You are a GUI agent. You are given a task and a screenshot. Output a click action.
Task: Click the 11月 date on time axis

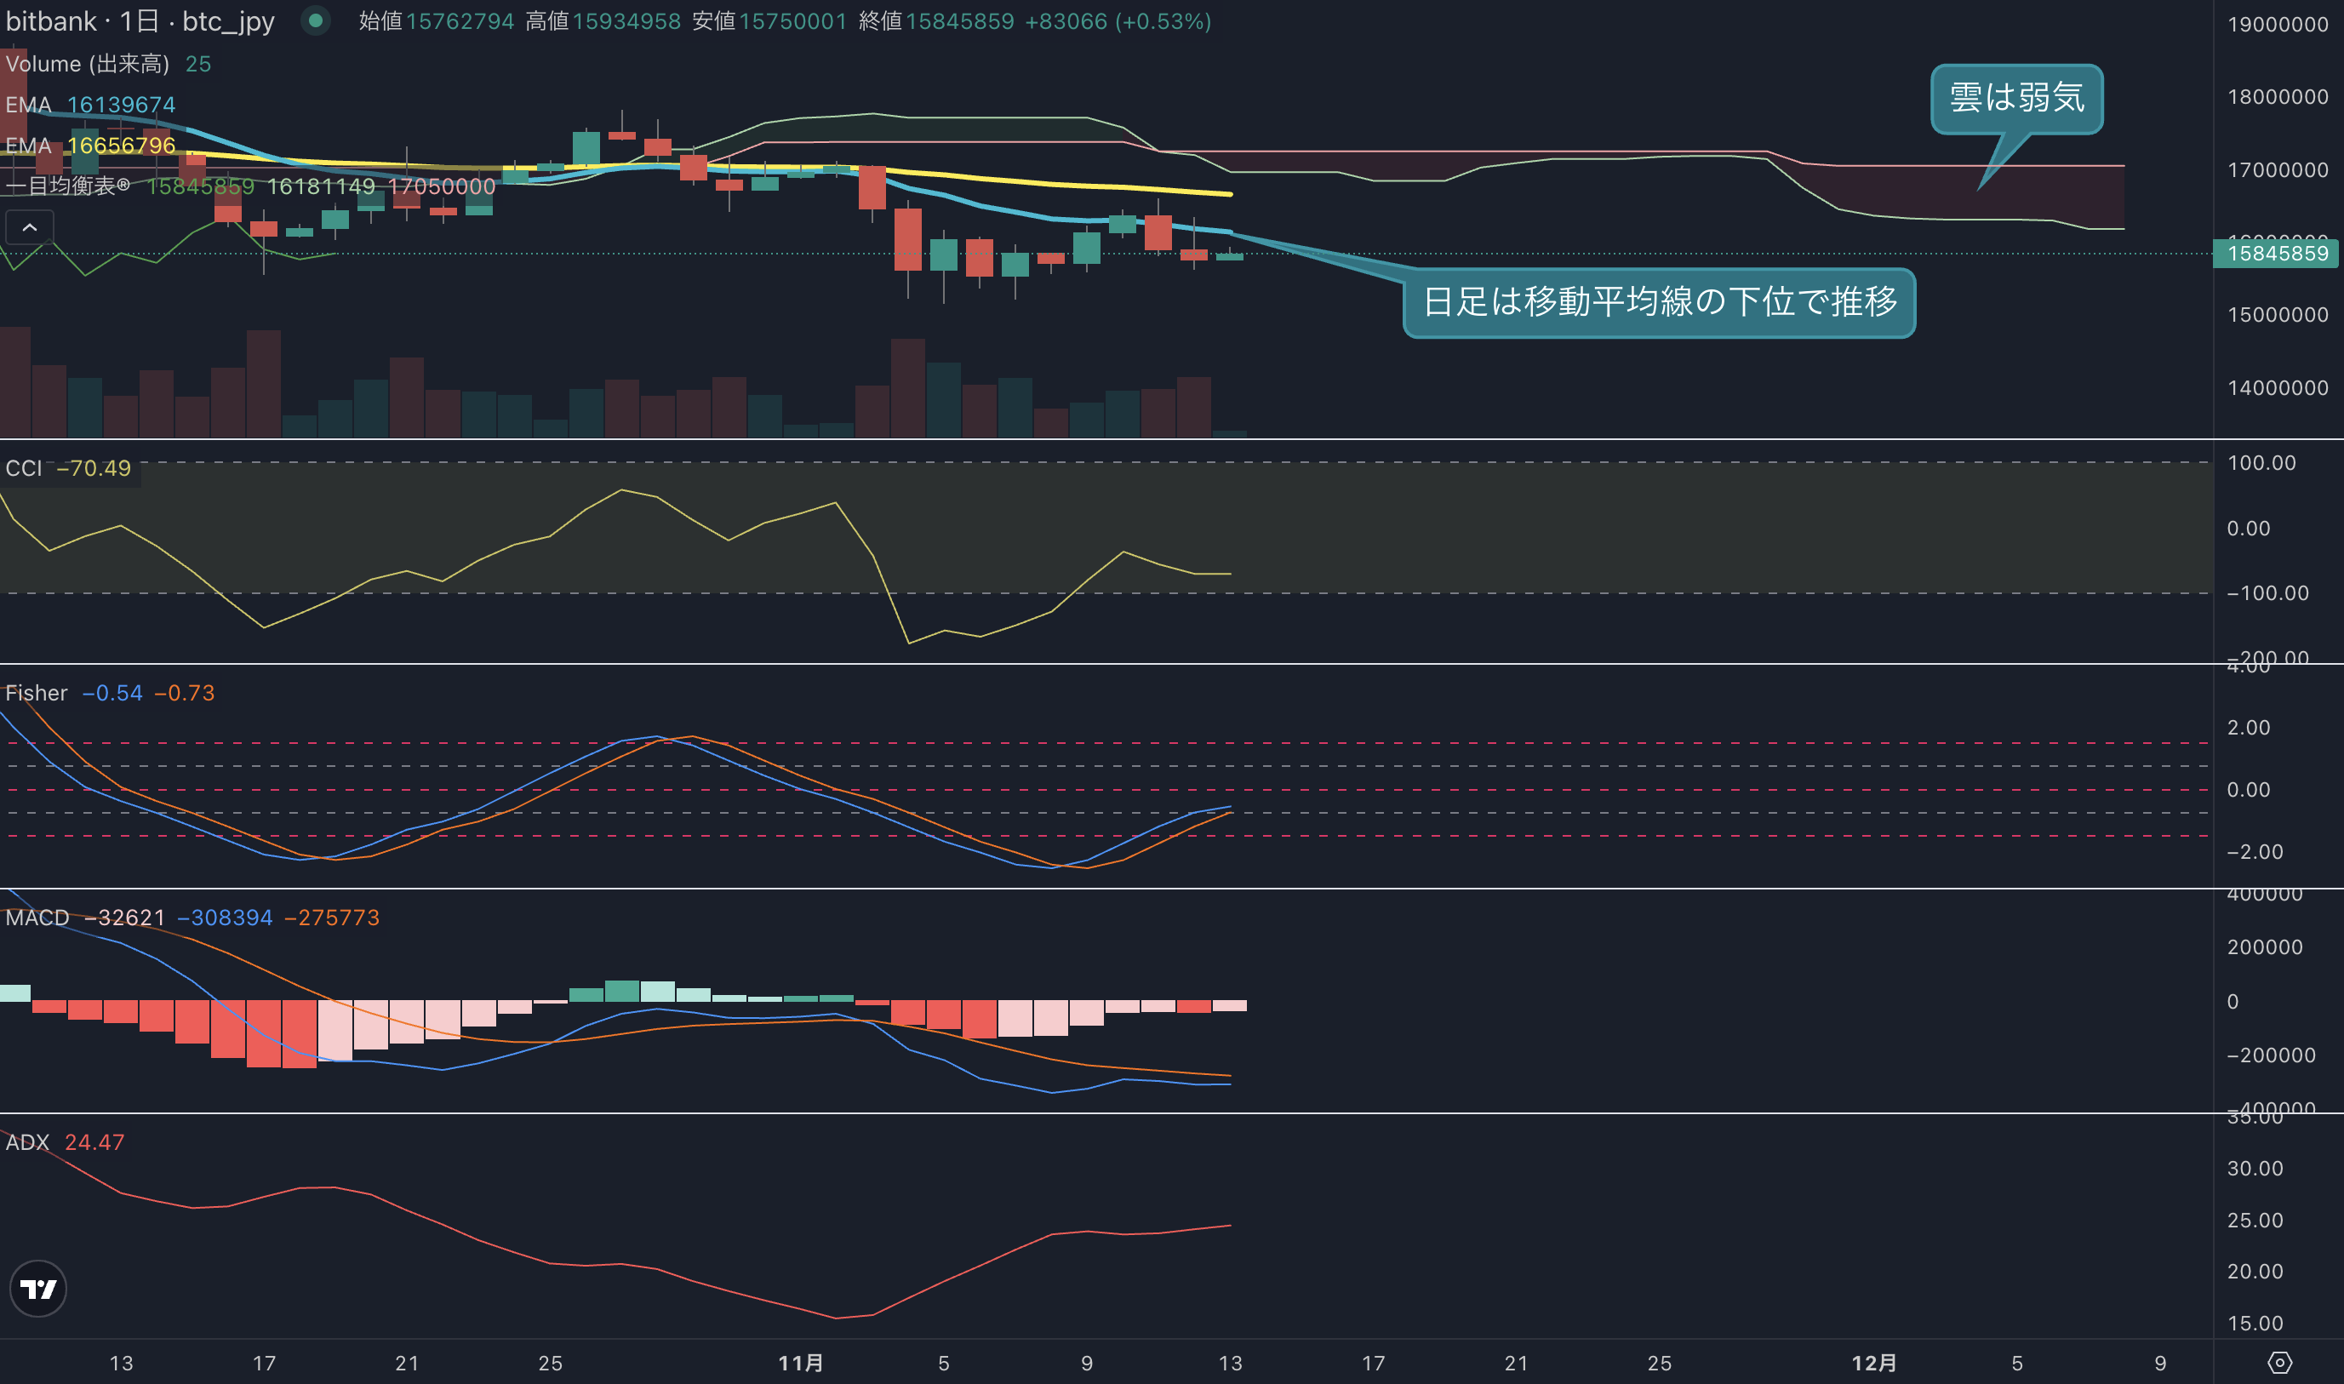801,1363
